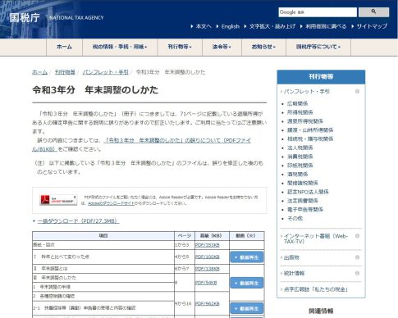The height and width of the screenshot is (318, 398).
Task: Expand the 出版物 sidebar section
Action: coord(357,257)
